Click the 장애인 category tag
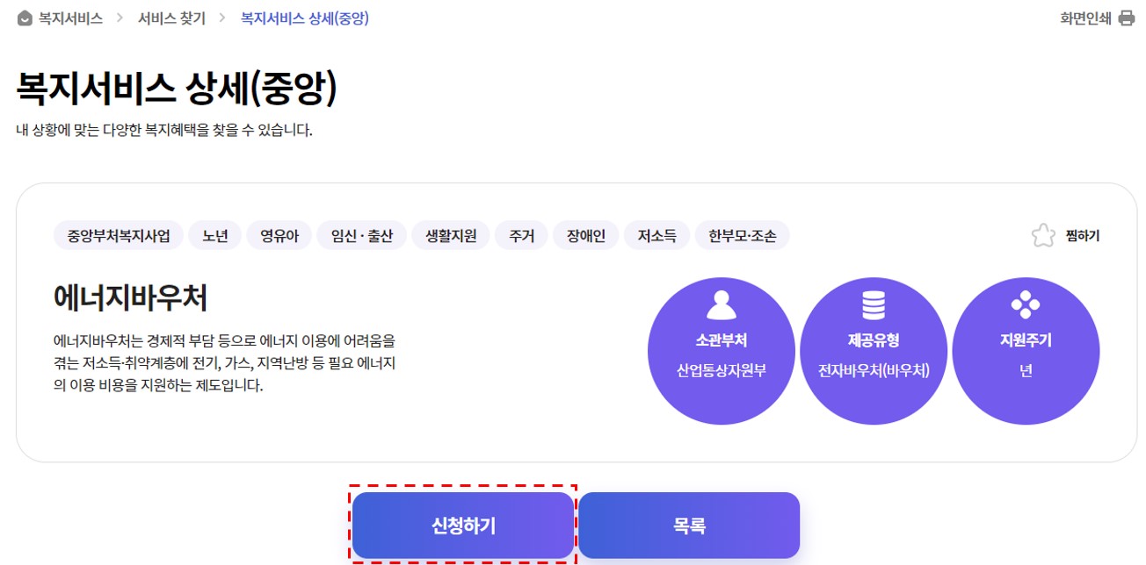The width and height of the screenshot is (1146, 565). click(x=585, y=234)
